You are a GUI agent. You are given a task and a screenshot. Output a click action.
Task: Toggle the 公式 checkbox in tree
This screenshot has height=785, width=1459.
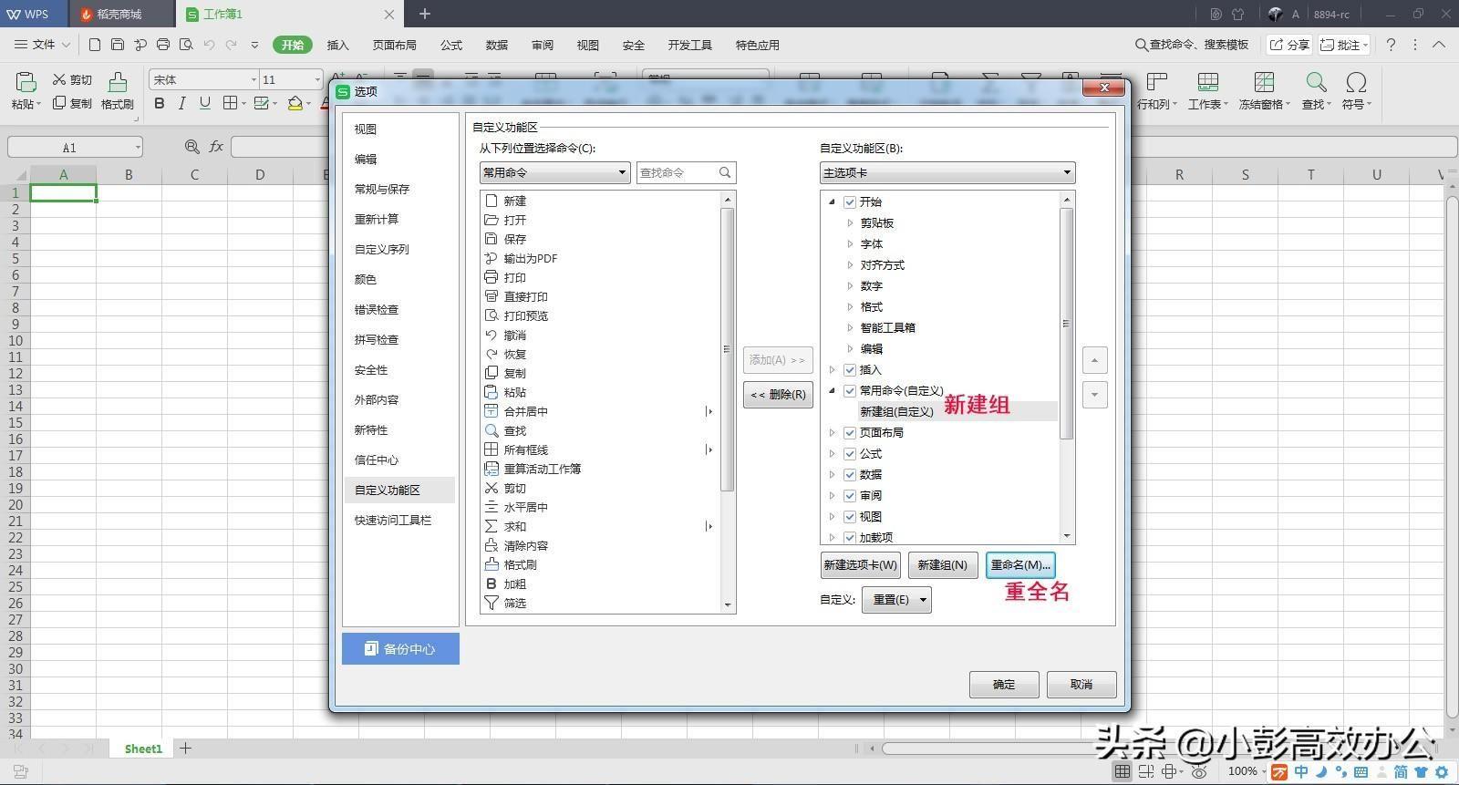(x=850, y=454)
